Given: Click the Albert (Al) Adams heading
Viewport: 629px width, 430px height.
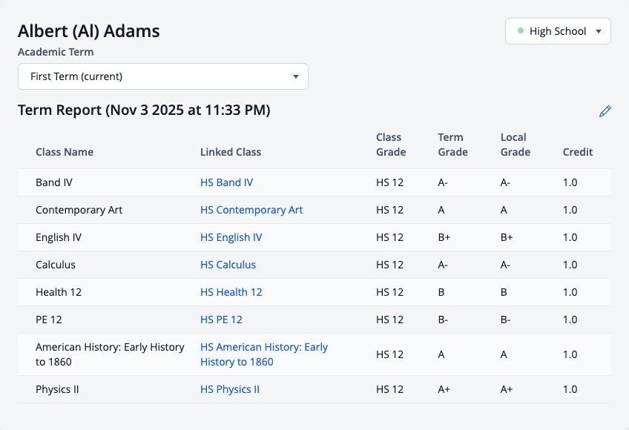Looking at the screenshot, I should pyautogui.click(x=89, y=31).
